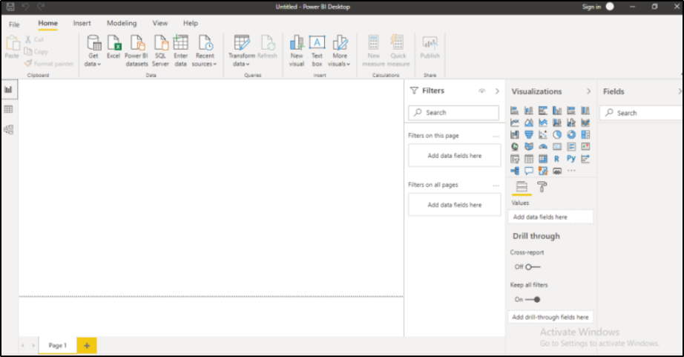Screen dimensions: 684x357
Task: Select the Filled map visual
Action: [x=529, y=147]
